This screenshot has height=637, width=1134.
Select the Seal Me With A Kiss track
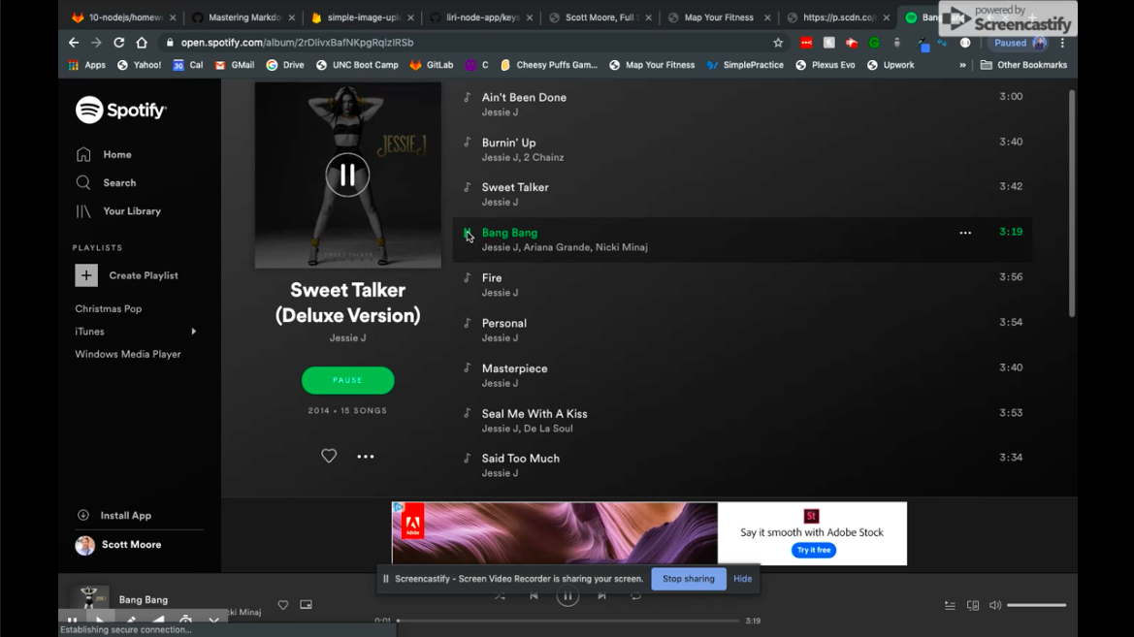(743, 421)
